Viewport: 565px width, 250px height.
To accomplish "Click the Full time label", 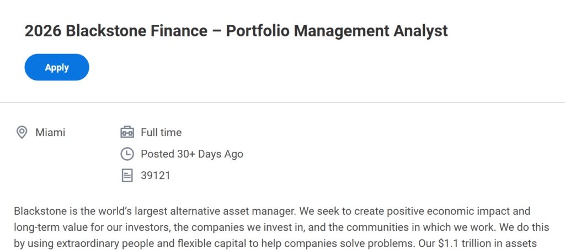I will (161, 132).
